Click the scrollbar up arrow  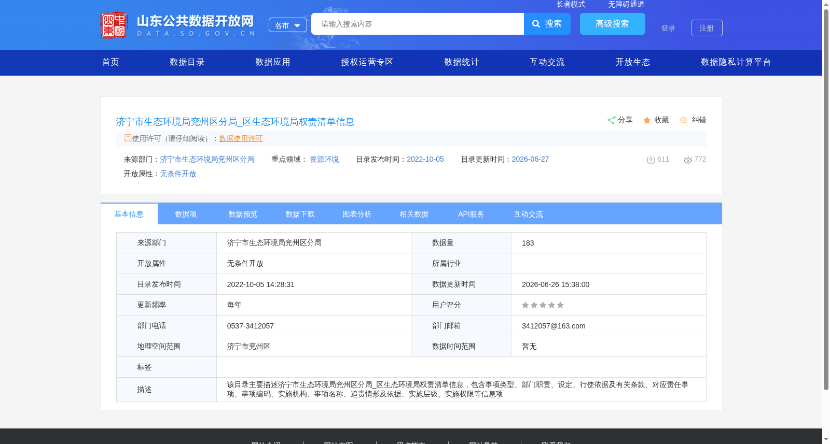click(x=826, y=4)
